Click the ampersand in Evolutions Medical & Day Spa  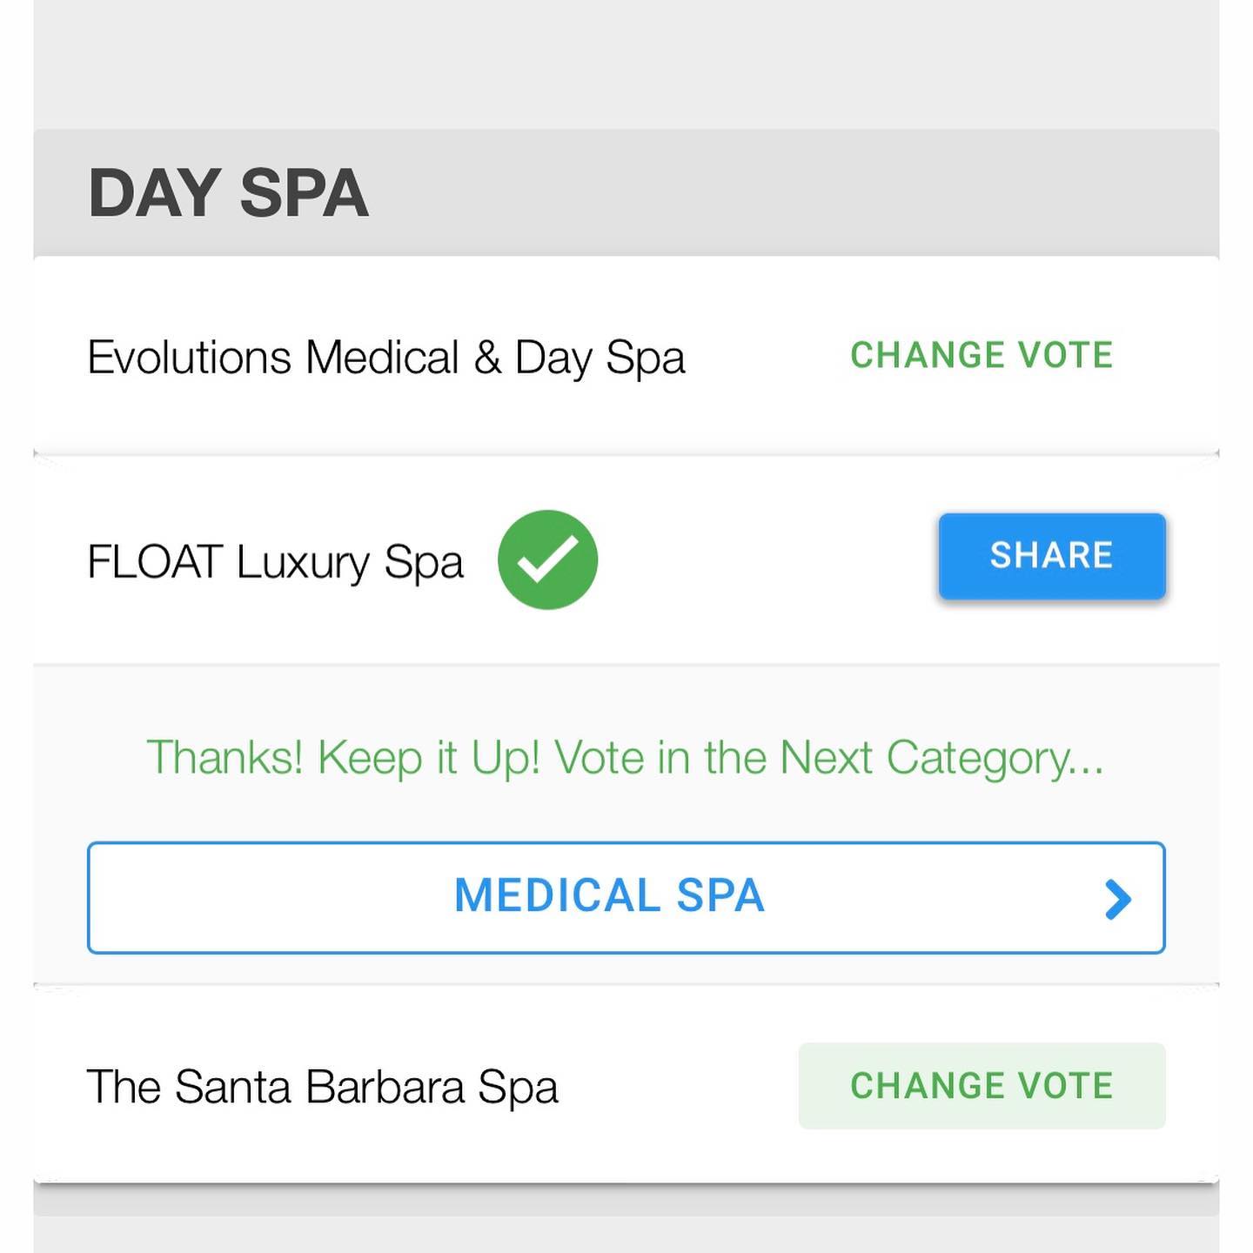[x=487, y=358]
